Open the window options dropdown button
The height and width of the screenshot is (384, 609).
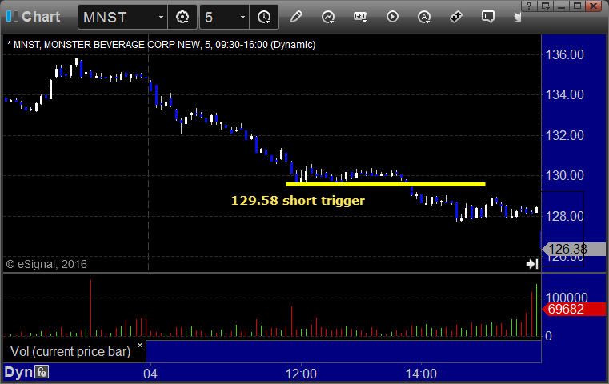(x=546, y=6)
